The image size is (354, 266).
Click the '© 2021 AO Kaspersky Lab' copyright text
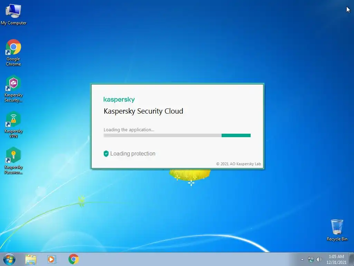(x=239, y=164)
